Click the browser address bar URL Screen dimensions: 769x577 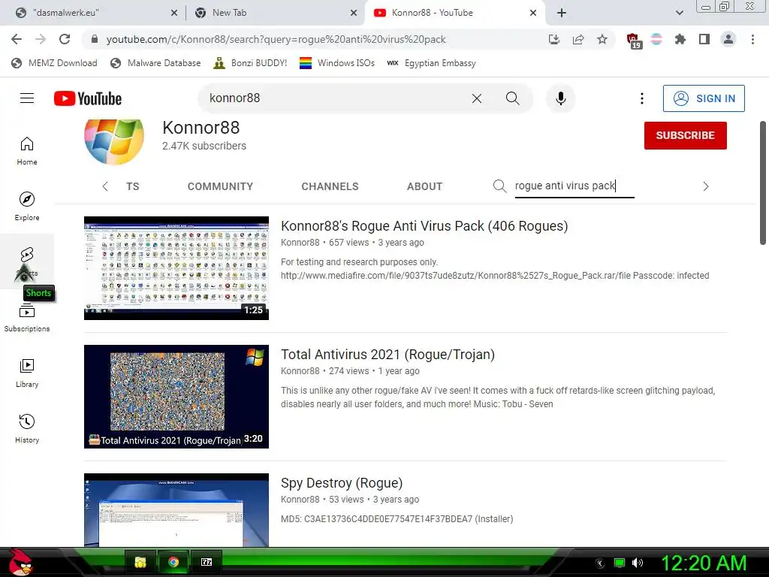pos(276,39)
